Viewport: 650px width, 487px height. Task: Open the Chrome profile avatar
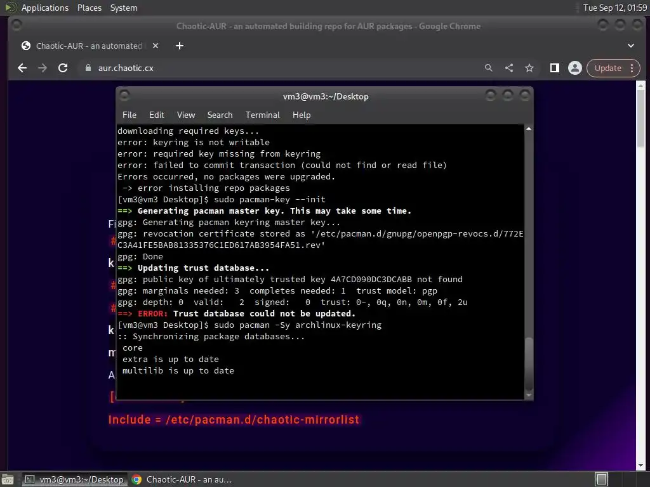coord(575,68)
